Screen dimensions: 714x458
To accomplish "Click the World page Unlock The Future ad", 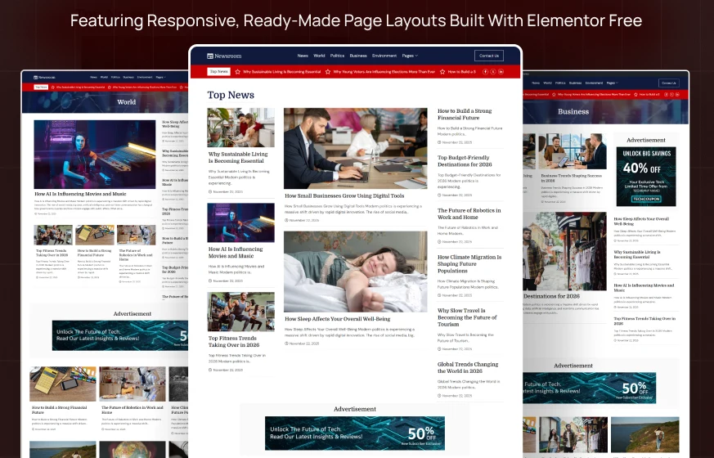I will tap(119, 335).
